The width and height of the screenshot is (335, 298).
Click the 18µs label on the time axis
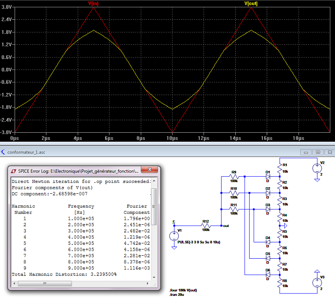pos(299,138)
